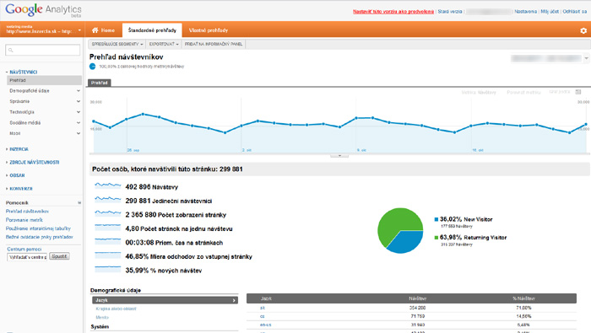Click the sparkline for Počet stránok na jednu návštevu
This screenshot has width=591, height=333.
click(108, 228)
